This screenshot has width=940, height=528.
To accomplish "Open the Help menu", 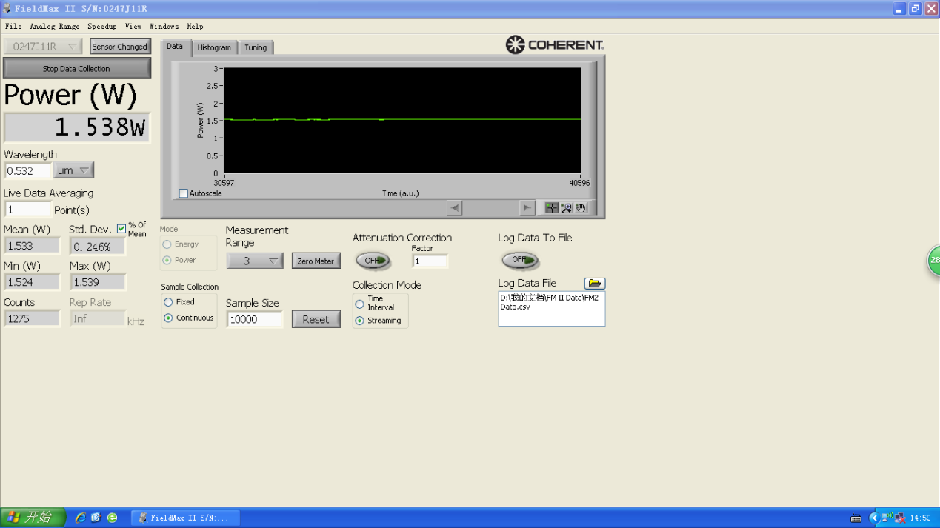I will point(195,26).
